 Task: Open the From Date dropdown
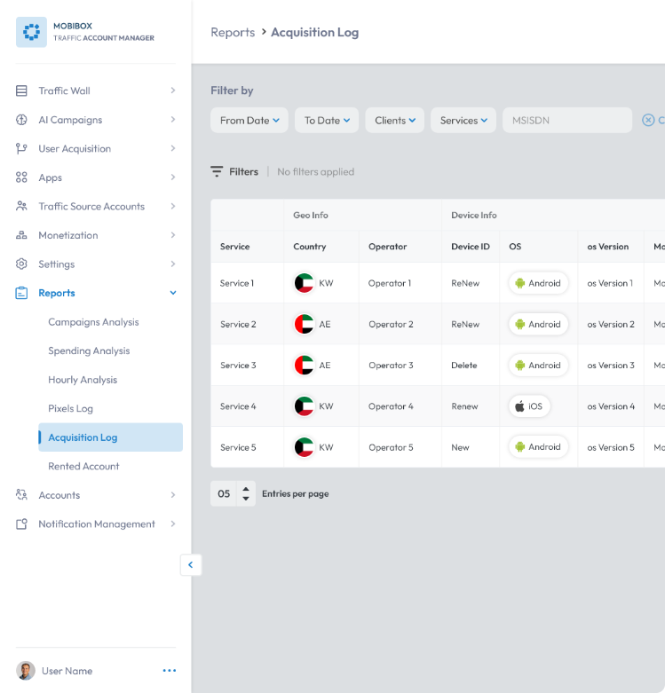pos(249,120)
